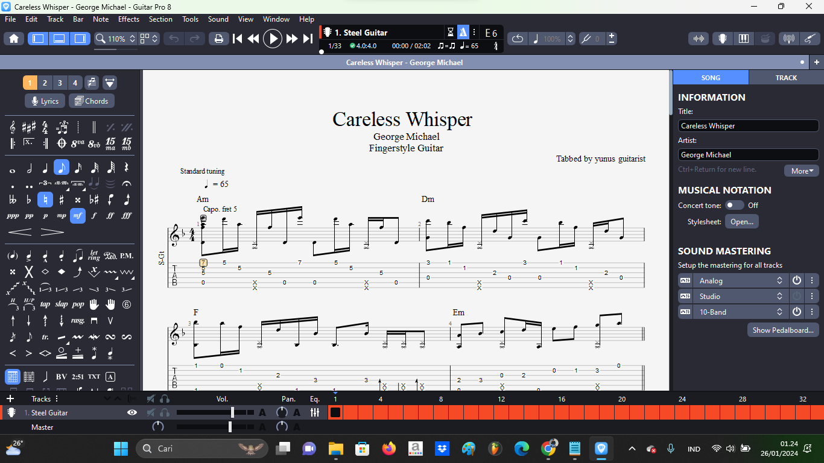Viewport: 824px width, 463px height.
Task: Open Tracks options three-dot menu
Action: [x=57, y=398]
